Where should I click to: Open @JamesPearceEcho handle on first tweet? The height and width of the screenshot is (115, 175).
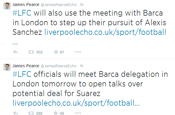pyautogui.click(x=59, y=5)
